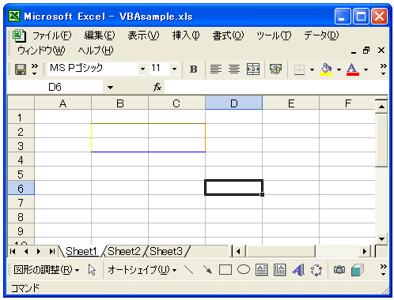Apply the yellow fill color bucket
The height and width of the screenshot is (300, 394).
[326, 69]
